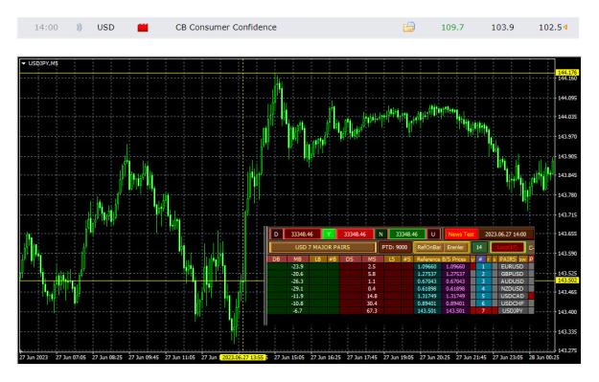The height and width of the screenshot is (382, 599).
Task: Click the green 33348.46 field beside N
Action: tap(407, 234)
